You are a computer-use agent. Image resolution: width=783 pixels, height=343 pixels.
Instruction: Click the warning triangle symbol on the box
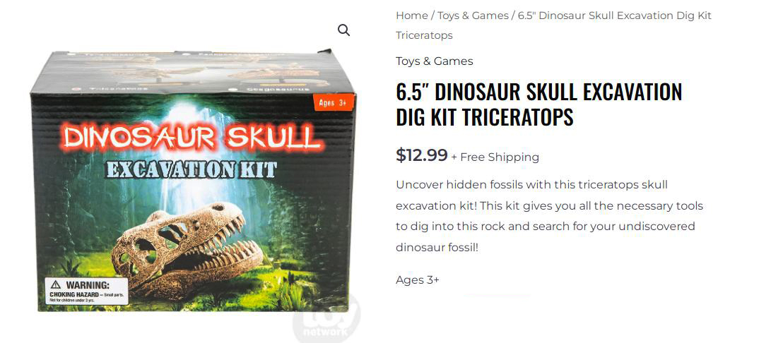(x=56, y=284)
